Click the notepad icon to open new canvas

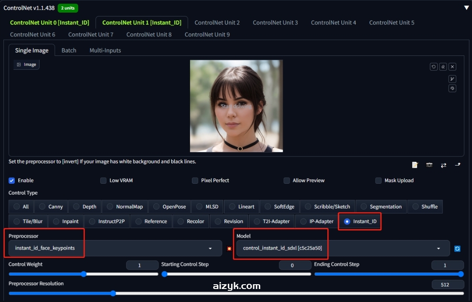click(415, 165)
